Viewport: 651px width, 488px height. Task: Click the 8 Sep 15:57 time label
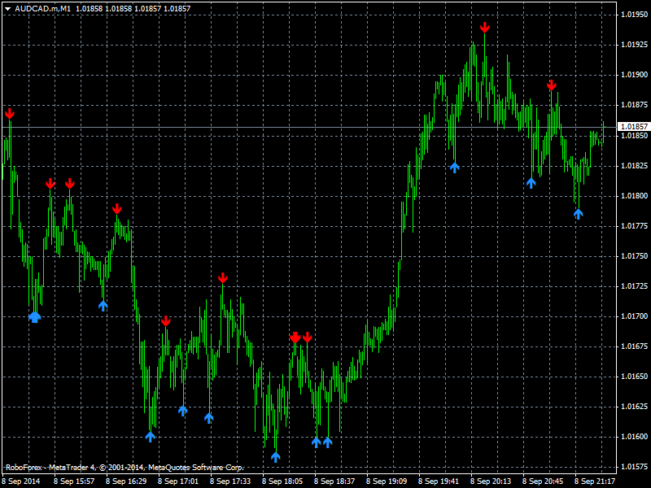pyautogui.click(x=74, y=481)
